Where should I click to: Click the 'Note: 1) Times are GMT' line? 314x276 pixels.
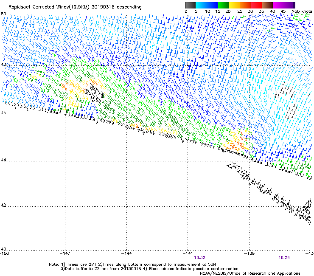pos(132,265)
